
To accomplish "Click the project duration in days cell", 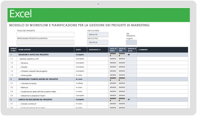I will pyautogui.click(x=131, y=43).
